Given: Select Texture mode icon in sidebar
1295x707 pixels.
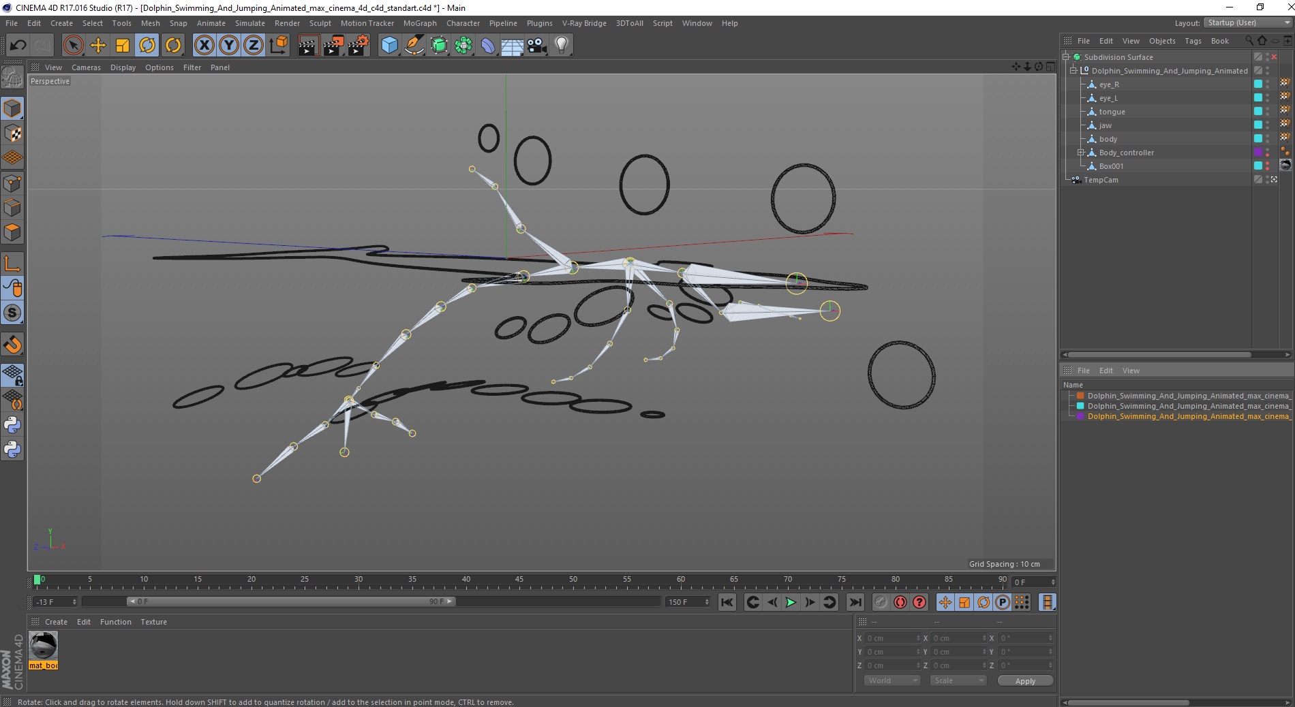Looking at the screenshot, I should coord(12,133).
